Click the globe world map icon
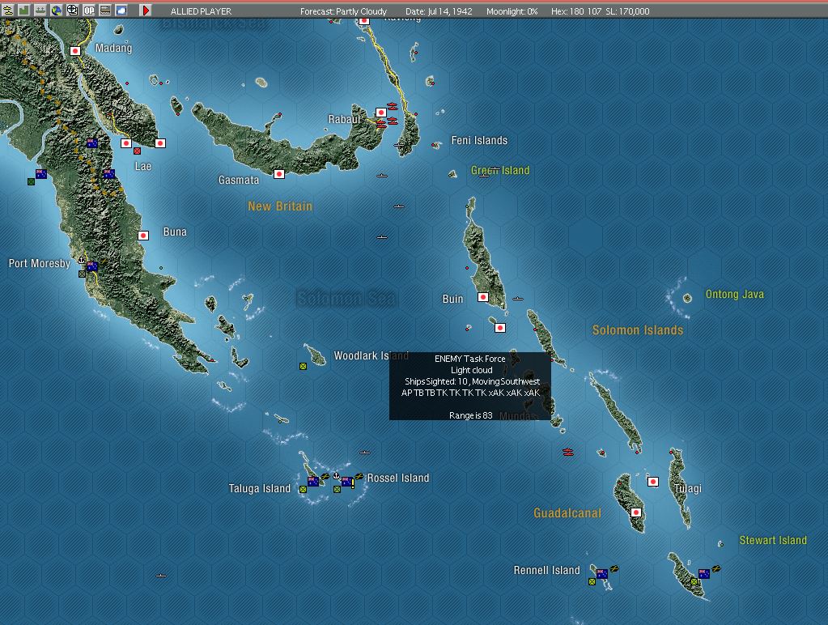This screenshot has height=625, width=828. click(x=57, y=10)
